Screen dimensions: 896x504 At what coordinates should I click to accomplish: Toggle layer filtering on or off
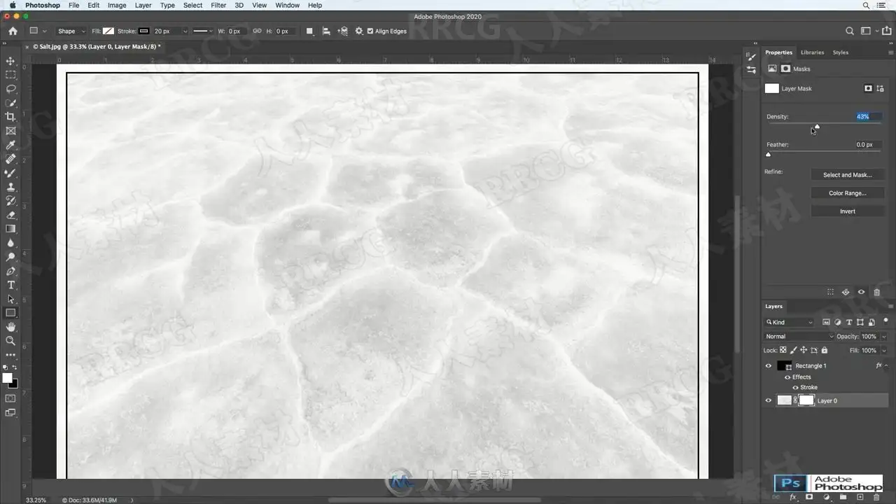[x=885, y=321]
